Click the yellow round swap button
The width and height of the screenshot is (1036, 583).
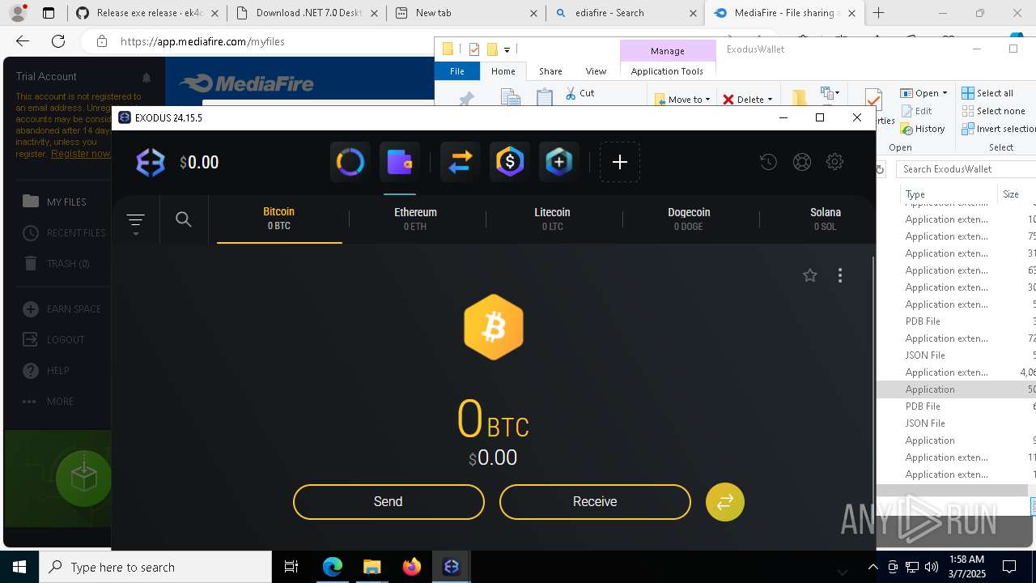pos(725,502)
